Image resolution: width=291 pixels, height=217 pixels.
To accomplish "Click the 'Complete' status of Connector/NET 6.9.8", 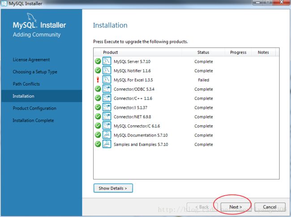I will click(x=204, y=117).
